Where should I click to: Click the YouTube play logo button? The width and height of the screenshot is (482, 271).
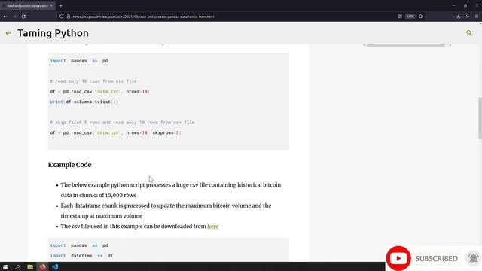(x=398, y=258)
